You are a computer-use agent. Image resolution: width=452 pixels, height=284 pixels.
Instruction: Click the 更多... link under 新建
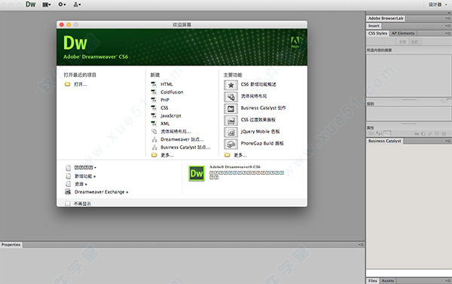(167, 155)
